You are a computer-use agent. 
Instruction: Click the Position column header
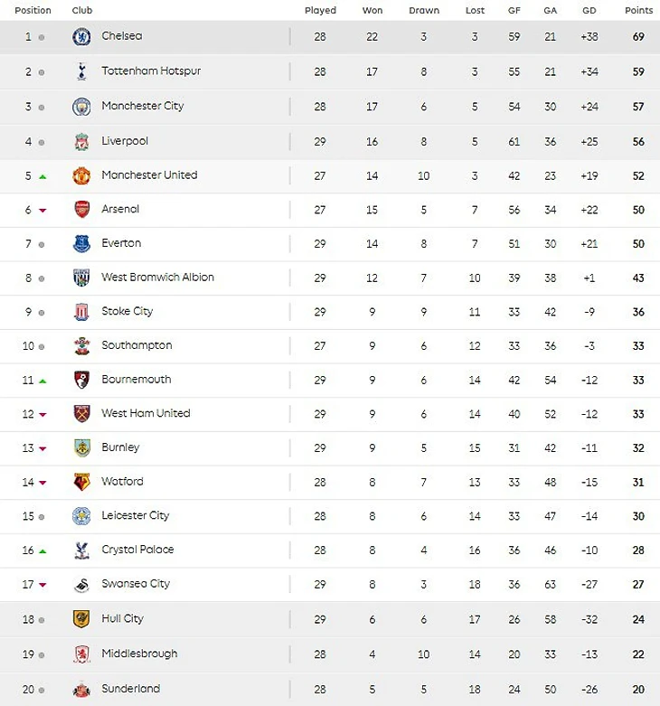[x=33, y=11]
